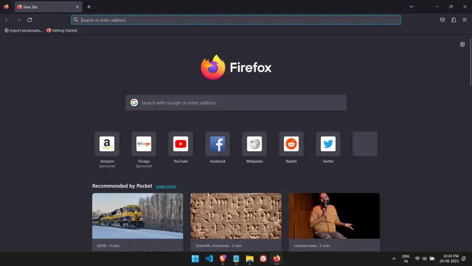The height and width of the screenshot is (266, 472).
Task: Open the Windows Start menu
Action: pos(195,259)
